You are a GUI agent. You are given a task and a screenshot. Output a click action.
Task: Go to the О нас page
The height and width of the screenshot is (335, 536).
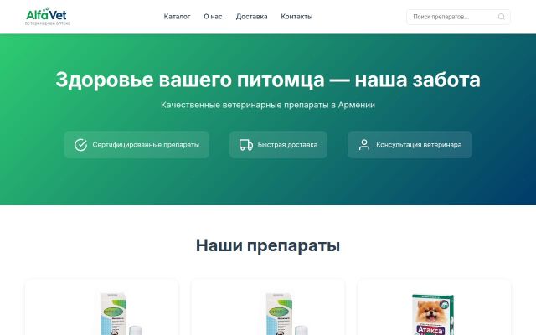(x=213, y=17)
